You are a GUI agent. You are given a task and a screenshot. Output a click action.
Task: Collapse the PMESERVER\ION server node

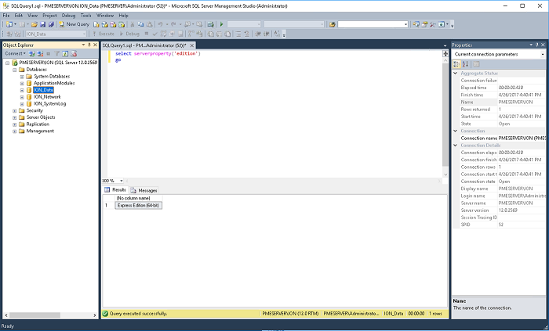7,63
